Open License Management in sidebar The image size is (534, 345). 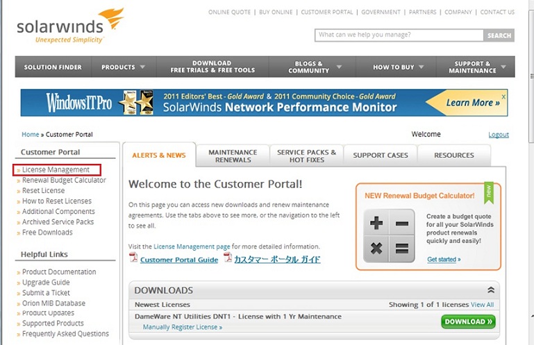(x=56, y=169)
